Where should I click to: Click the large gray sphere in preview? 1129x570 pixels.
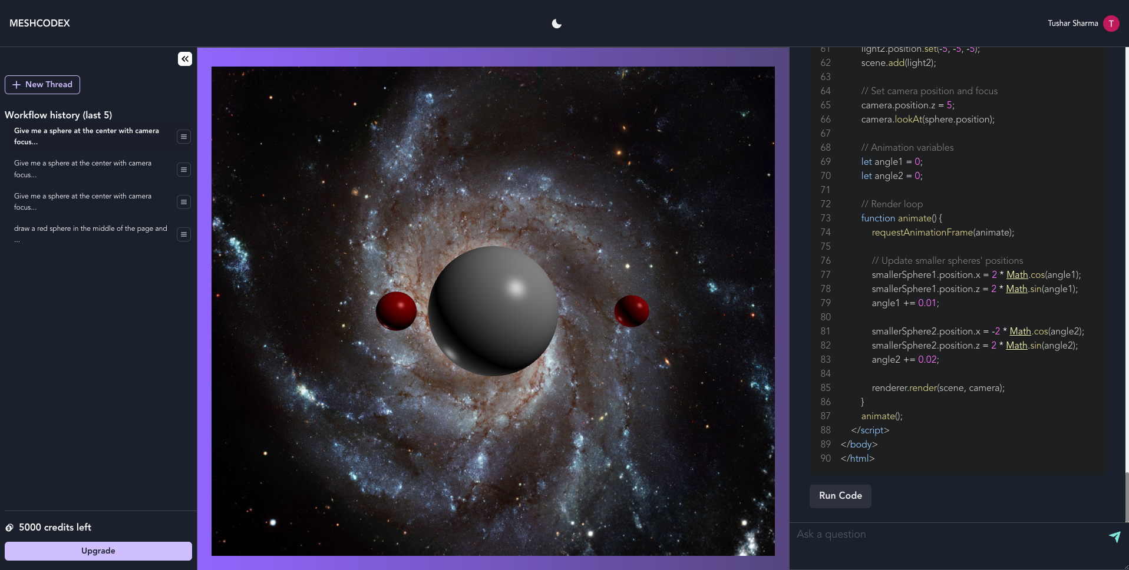coord(493,311)
